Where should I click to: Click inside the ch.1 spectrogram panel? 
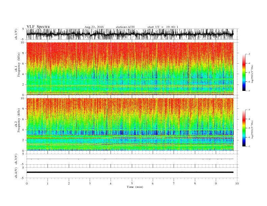coord(130,69)
